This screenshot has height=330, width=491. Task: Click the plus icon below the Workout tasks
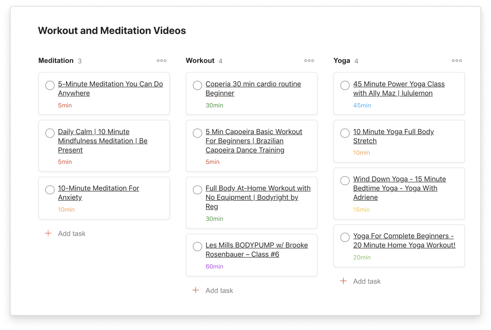[196, 290]
